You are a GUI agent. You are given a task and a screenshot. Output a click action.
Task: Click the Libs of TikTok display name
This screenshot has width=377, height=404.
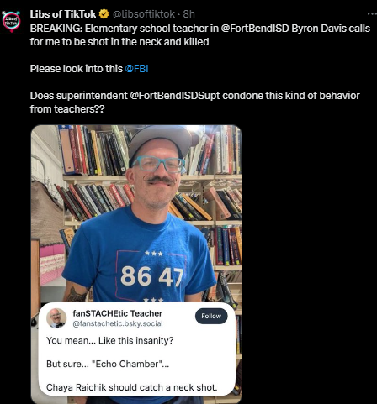coord(63,14)
